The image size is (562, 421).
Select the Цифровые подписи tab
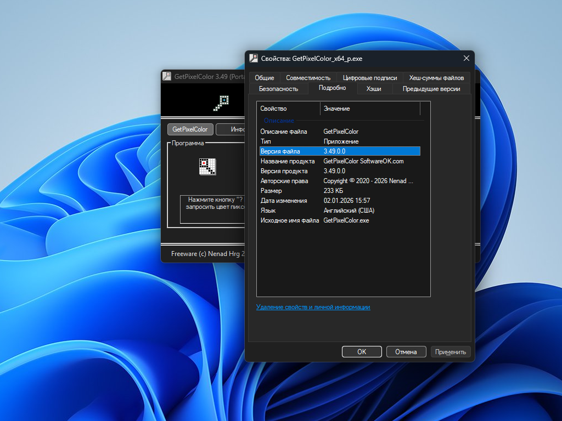(x=369, y=78)
